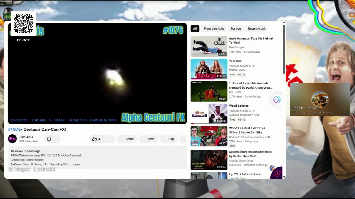Click the sidebar scroll down arrow
Screen dimensions: 355x199
tap(284, 177)
